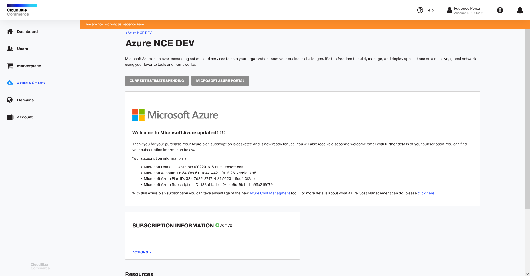
Task: Click the Users people icon
Action: [x=10, y=49]
